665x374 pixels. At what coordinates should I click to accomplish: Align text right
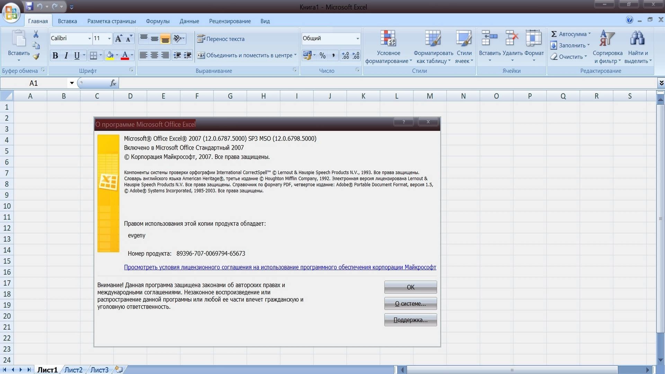point(165,55)
